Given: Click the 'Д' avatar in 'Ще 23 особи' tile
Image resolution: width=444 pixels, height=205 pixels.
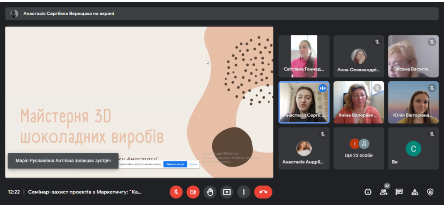Looking at the screenshot, I should pos(364,144).
